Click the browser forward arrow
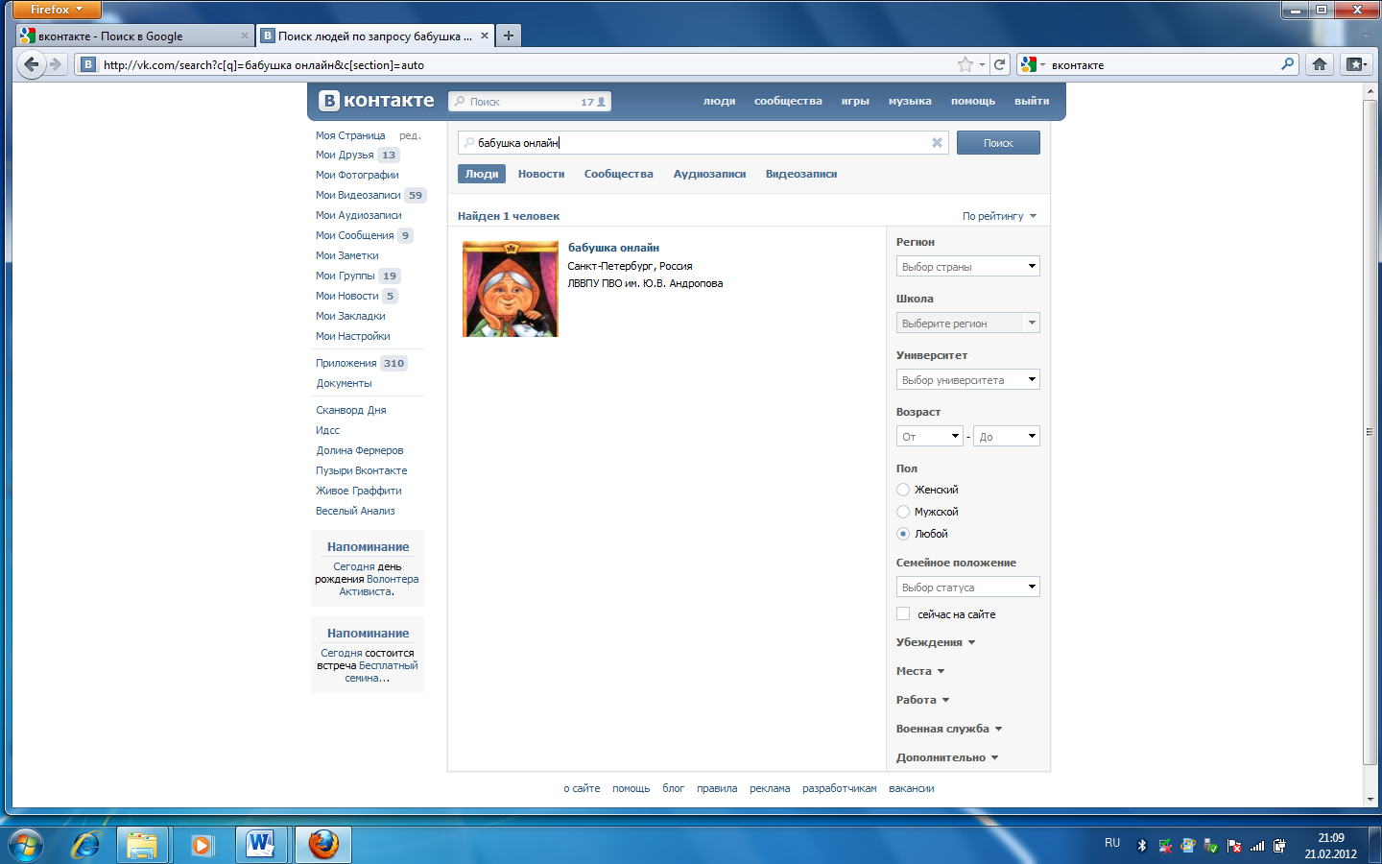The height and width of the screenshot is (864, 1382). (56, 64)
